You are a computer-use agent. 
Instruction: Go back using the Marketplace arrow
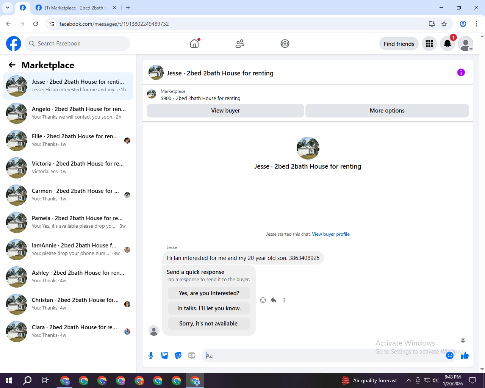click(12, 65)
